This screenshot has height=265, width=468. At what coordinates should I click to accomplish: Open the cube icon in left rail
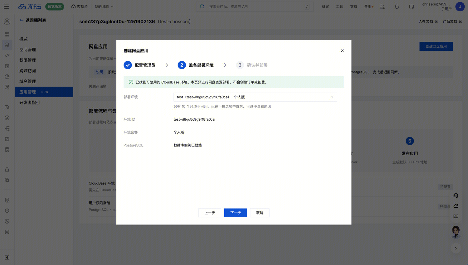click(7, 211)
